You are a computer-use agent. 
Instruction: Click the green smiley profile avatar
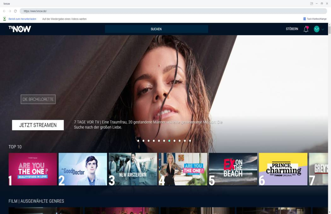[316, 29]
